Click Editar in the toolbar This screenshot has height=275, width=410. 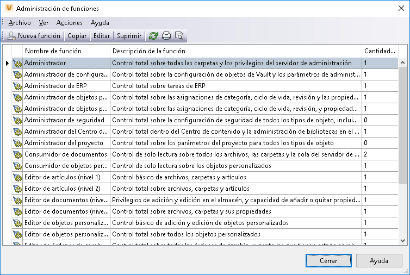(x=102, y=36)
